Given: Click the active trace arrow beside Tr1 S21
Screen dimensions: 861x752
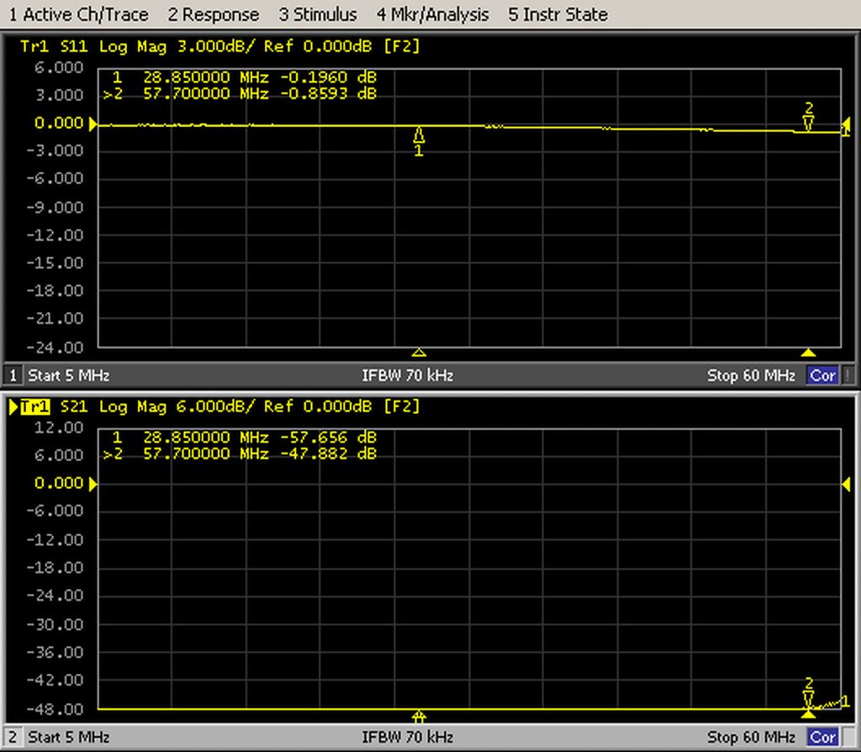Looking at the screenshot, I should [13, 407].
